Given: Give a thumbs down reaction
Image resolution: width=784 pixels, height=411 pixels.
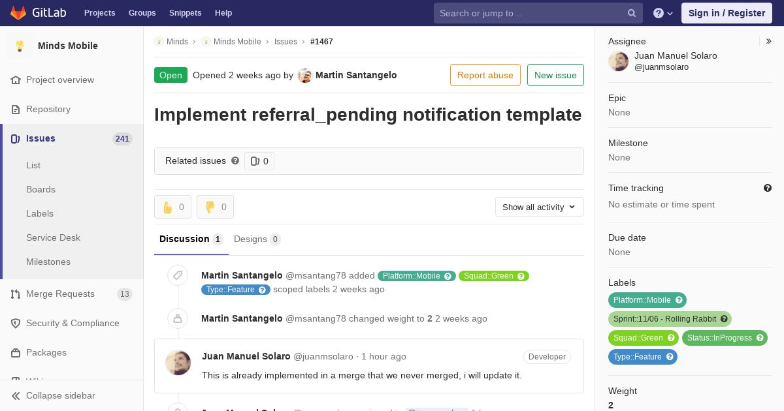Looking at the screenshot, I should pyautogui.click(x=215, y=207).
